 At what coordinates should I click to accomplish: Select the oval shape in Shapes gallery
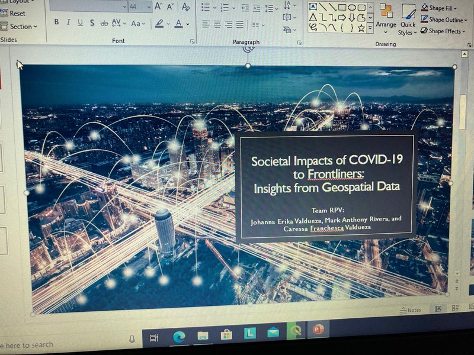(x=353, y=7)
